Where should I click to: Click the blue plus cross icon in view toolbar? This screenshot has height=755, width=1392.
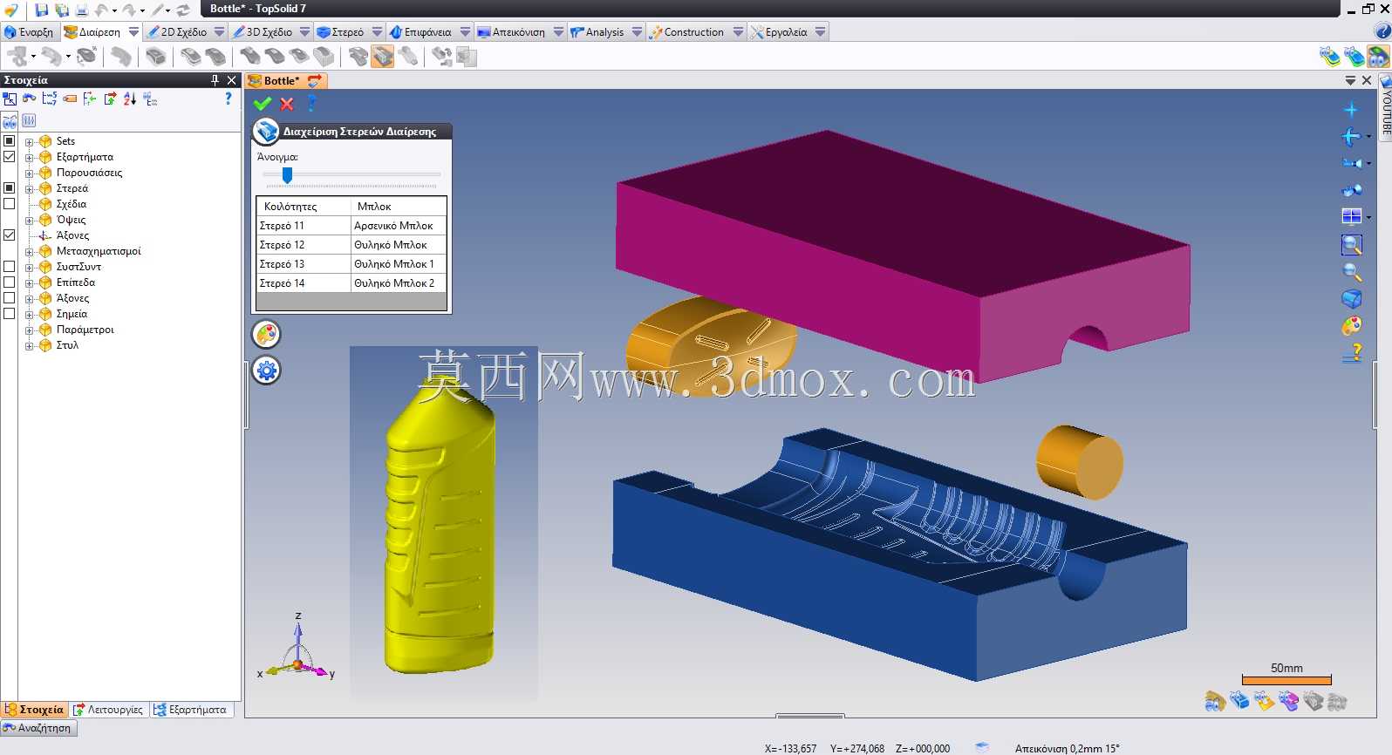(1351, 110)
